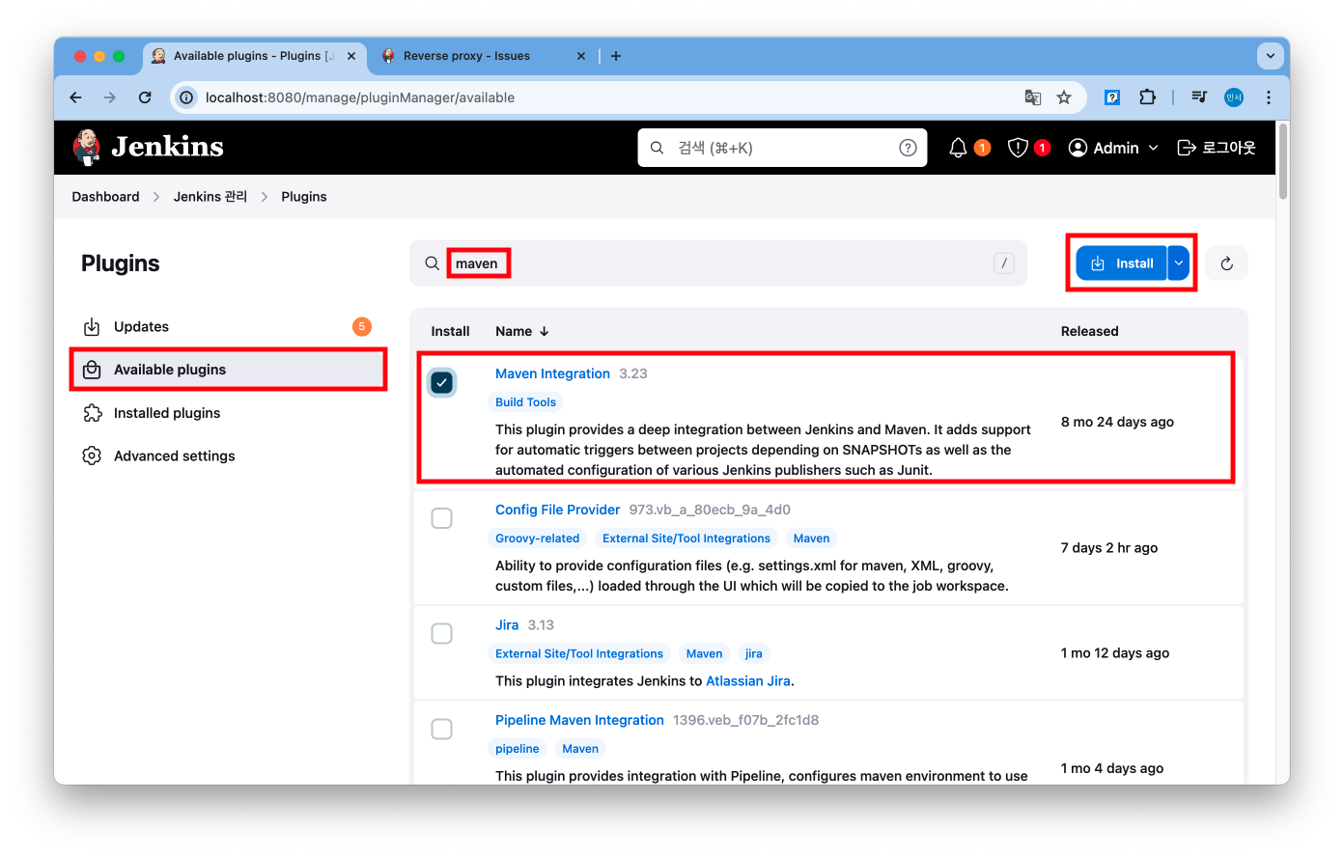Viewport: 1344px width, 856px height.
Task: Click the Build Tools category tag
Action: [525, 402]
